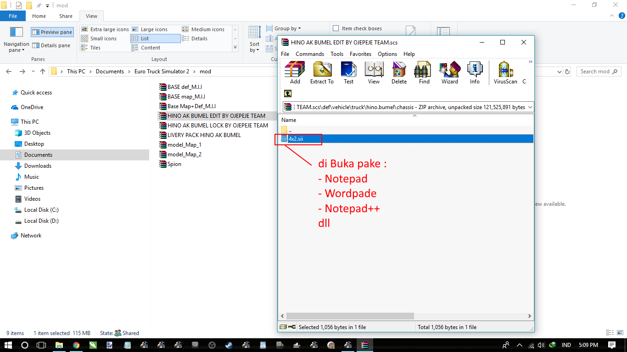The width and height of the screenshot is (627, 352).
Task: Switch to the Share ribbon tab
Action: (66, 16)
